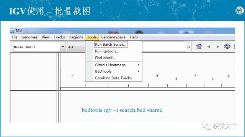The image size is (245, 137).
Task: Click chromosome 7 on the ruler
Action: 195,76
